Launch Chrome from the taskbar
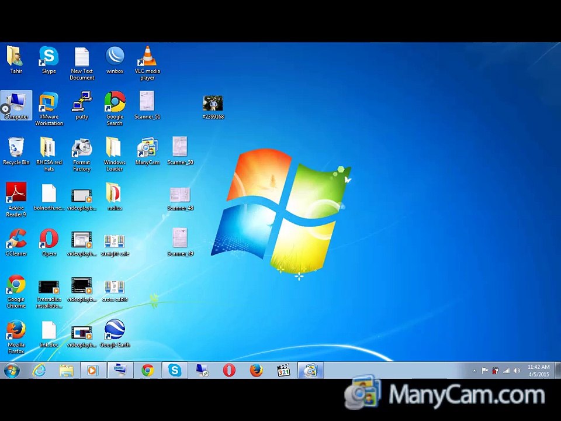Viewport: 561px width, 421px height. (147, 370)
